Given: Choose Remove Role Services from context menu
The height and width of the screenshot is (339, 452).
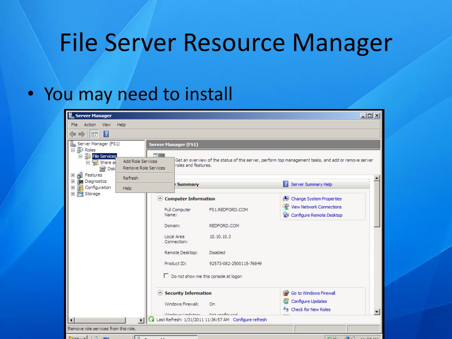Looking at the screenshot, I should click(145, 168).
